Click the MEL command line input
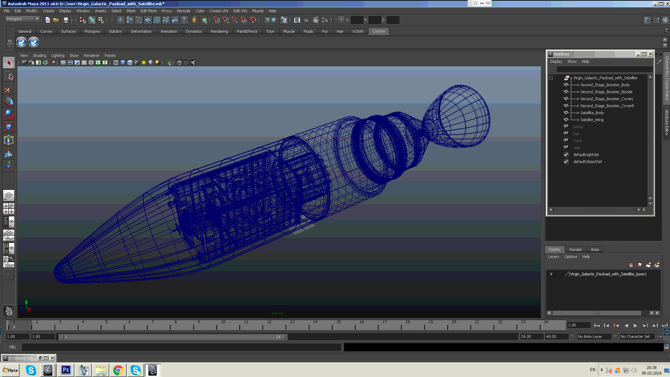 [x=181, y=347]
